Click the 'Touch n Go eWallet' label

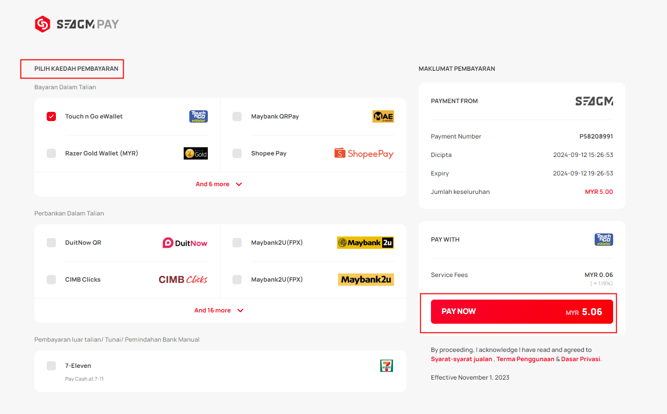pyautogui.click(x=94, y=116)
